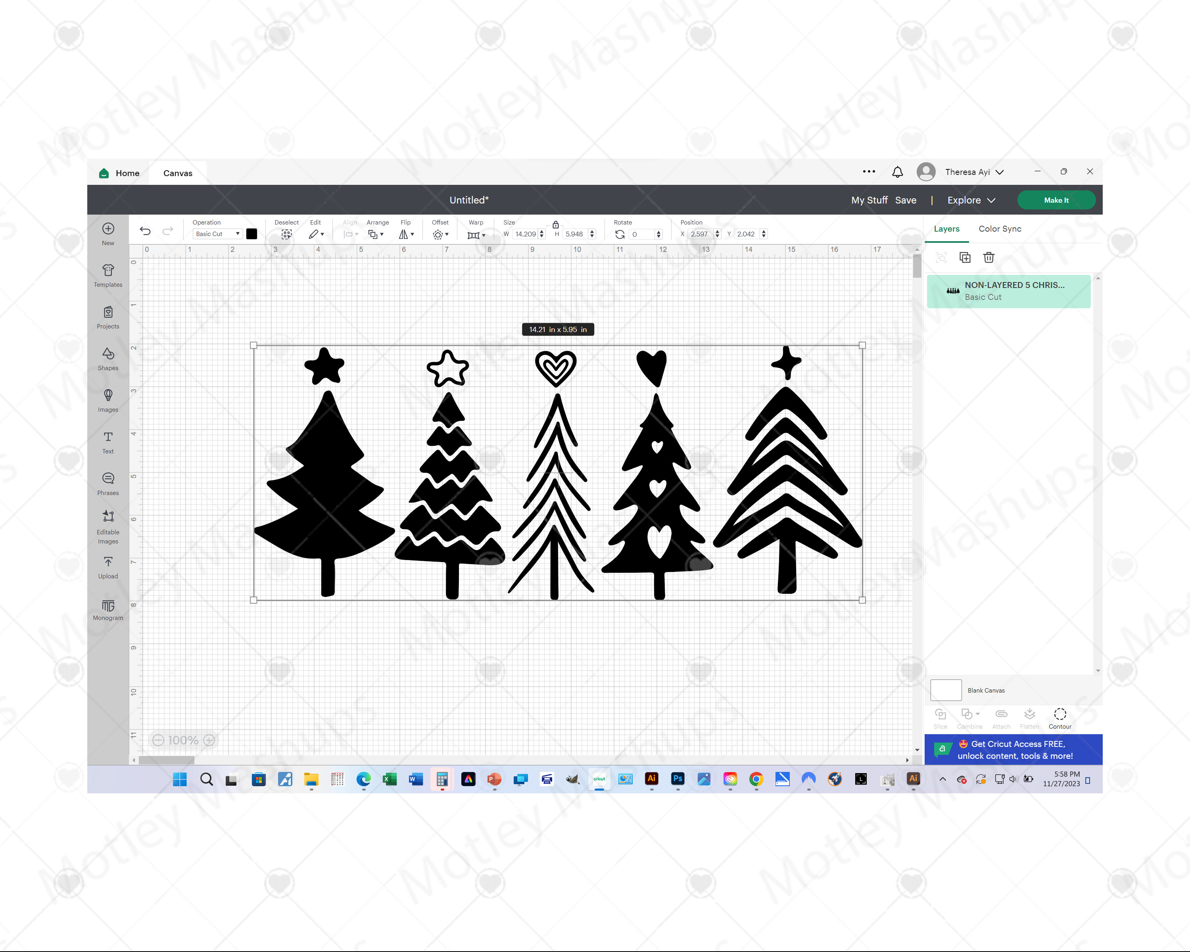The image size is (1190, 952).
Task: Open the Operation dropdown showing Basic Cut
Action: click(216, 234)
